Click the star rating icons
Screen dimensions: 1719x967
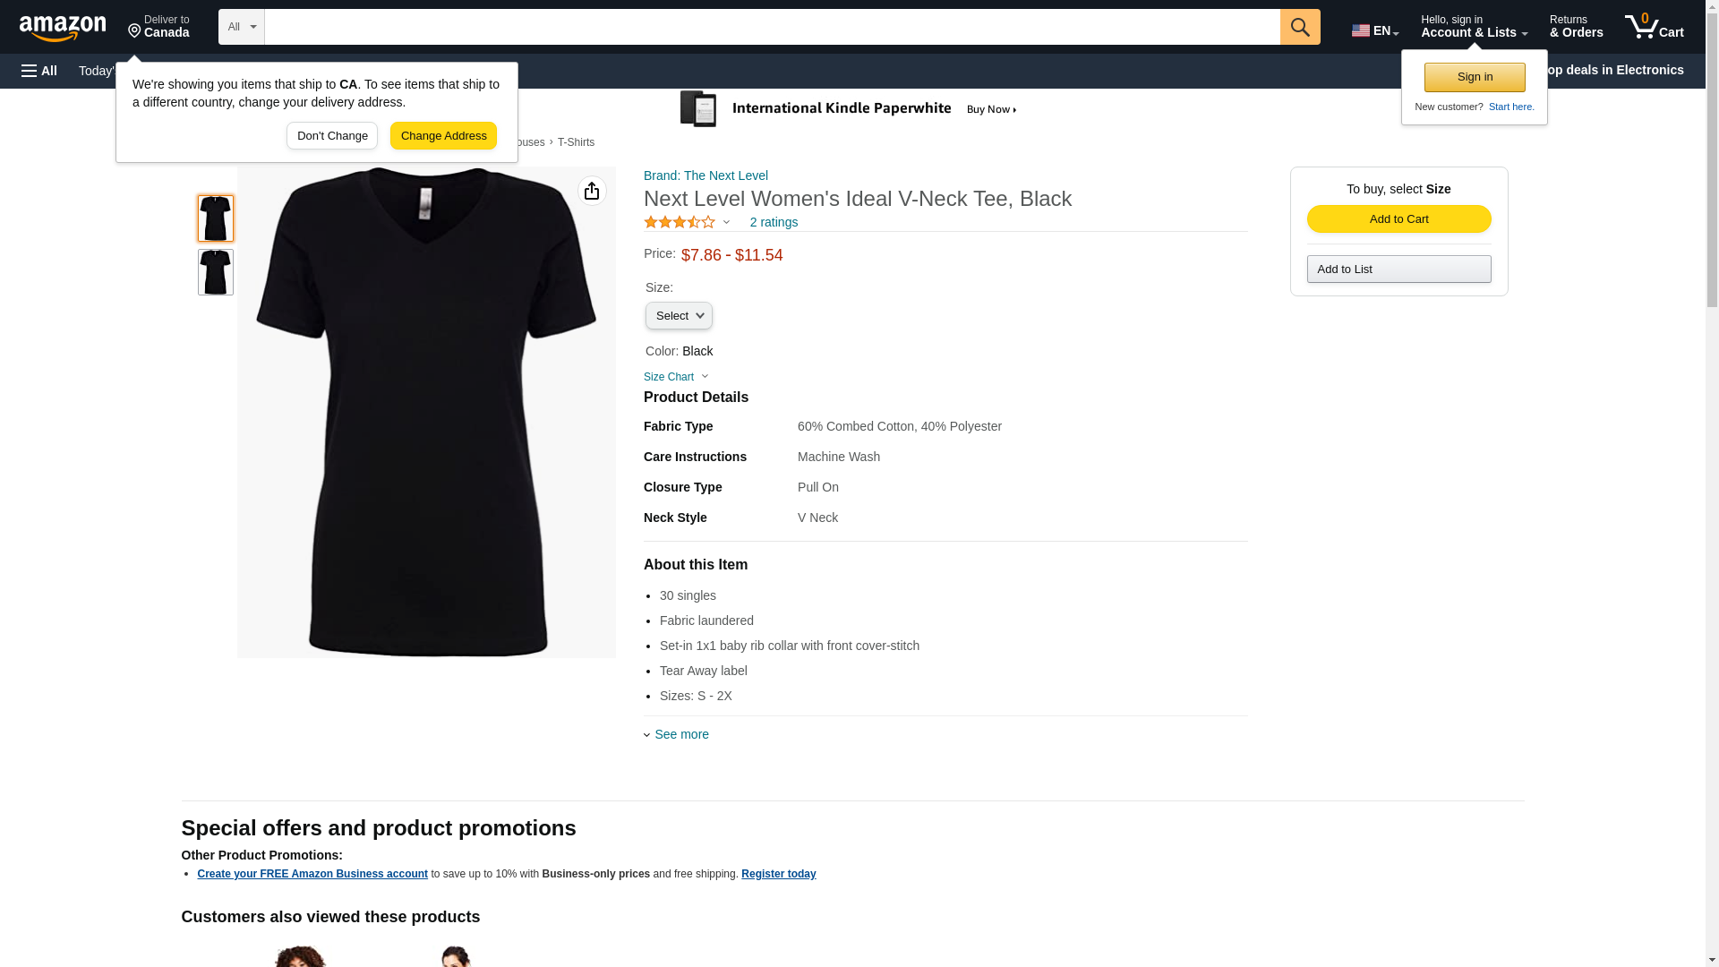[680, 222]
